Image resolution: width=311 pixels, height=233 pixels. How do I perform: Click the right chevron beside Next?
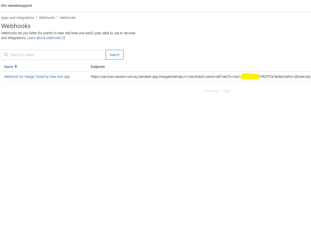233,91
